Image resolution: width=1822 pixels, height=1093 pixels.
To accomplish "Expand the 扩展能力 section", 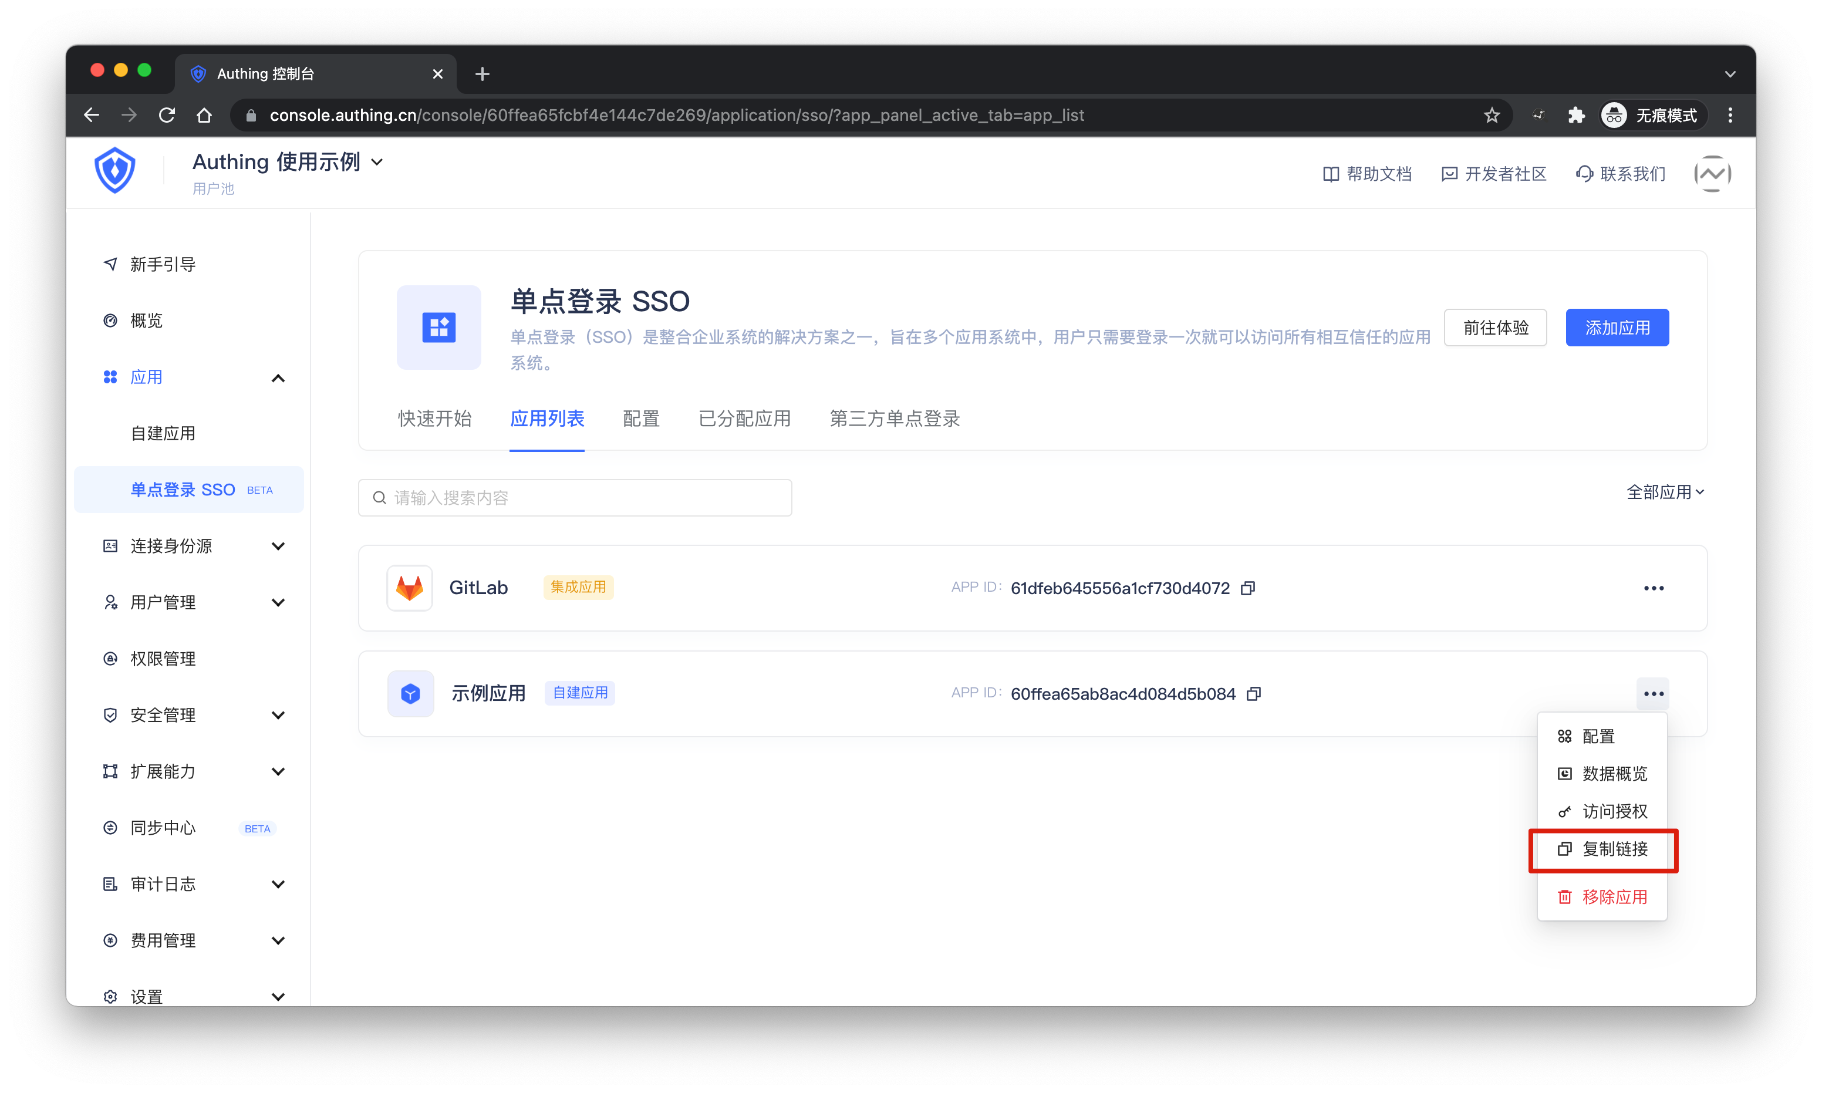I will coord(278,771).
